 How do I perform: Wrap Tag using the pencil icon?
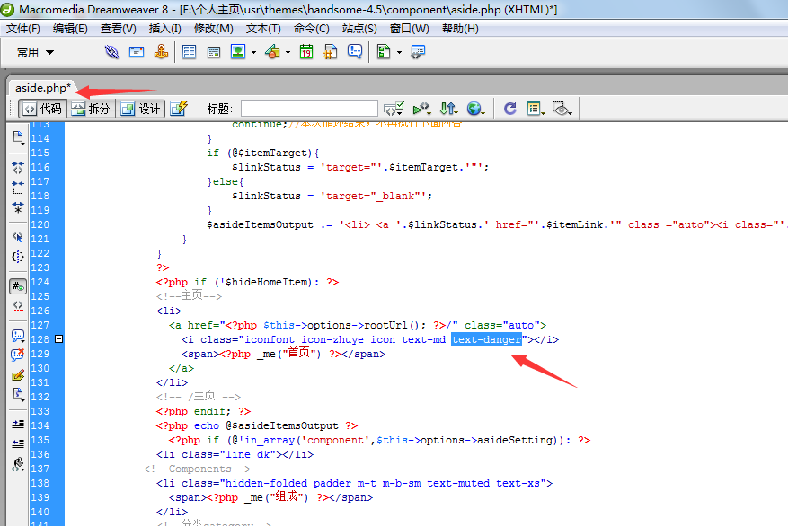click(x=18, y=375)
